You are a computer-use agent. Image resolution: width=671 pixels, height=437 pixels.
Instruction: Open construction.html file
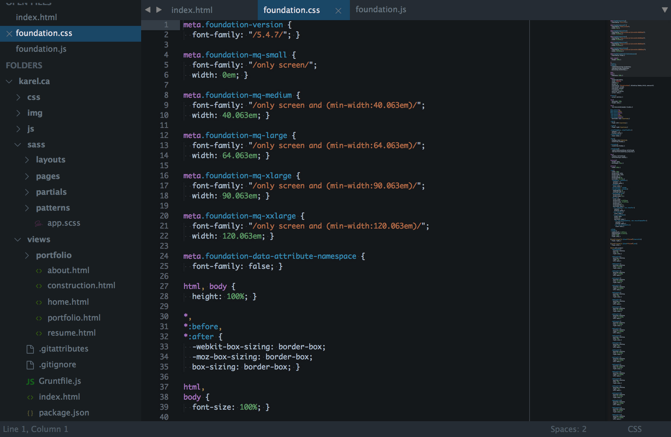[x=81, y=285]
